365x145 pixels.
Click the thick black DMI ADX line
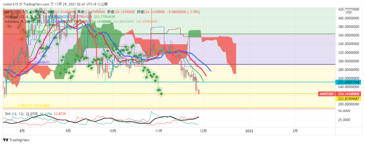(168, 117)
